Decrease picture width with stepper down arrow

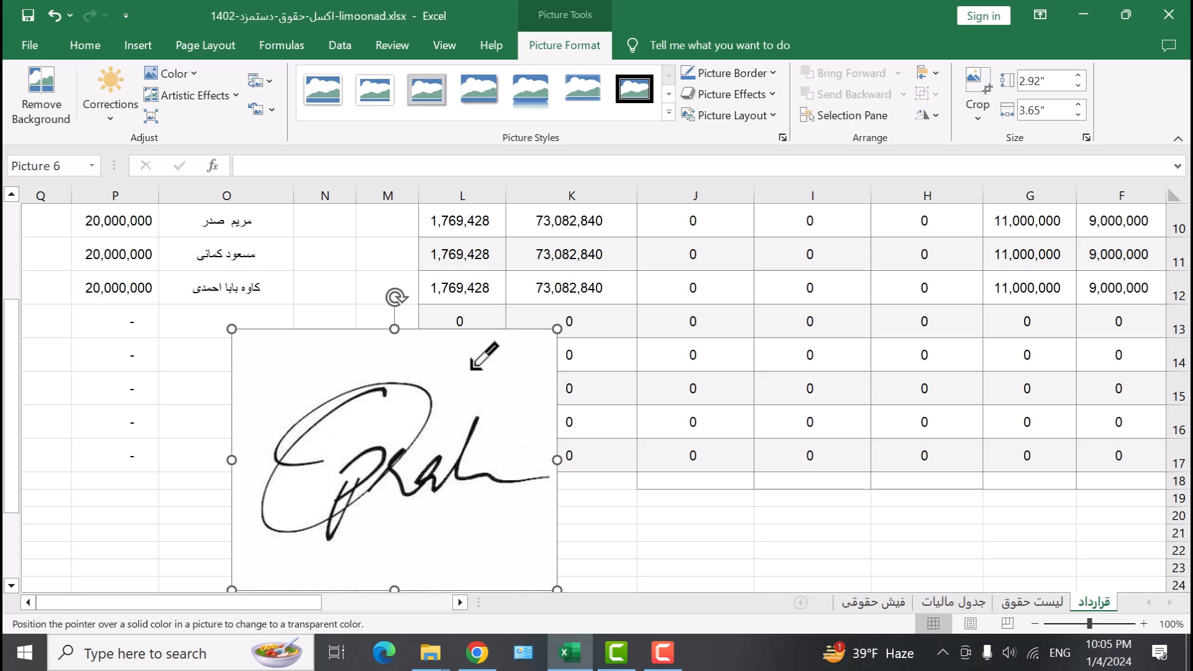coord(1079,115)
